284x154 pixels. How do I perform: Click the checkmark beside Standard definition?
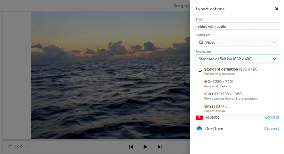200,71
